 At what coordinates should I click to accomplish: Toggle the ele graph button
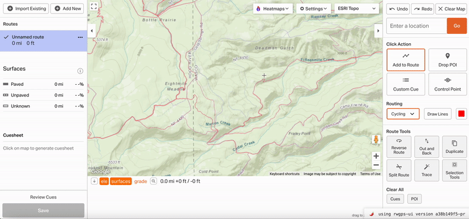104,181
